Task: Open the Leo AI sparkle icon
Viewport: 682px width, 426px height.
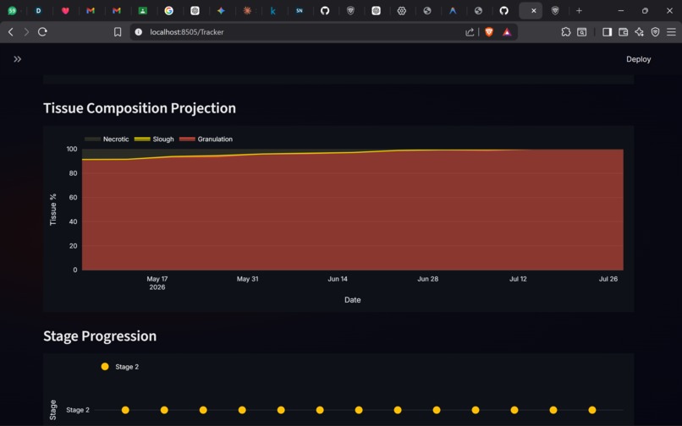Action: tap(639, 32)
